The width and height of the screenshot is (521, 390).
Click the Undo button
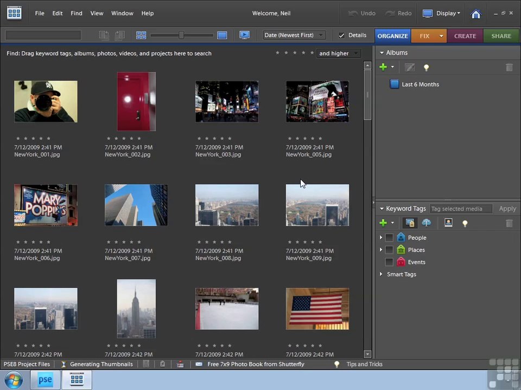362,13
